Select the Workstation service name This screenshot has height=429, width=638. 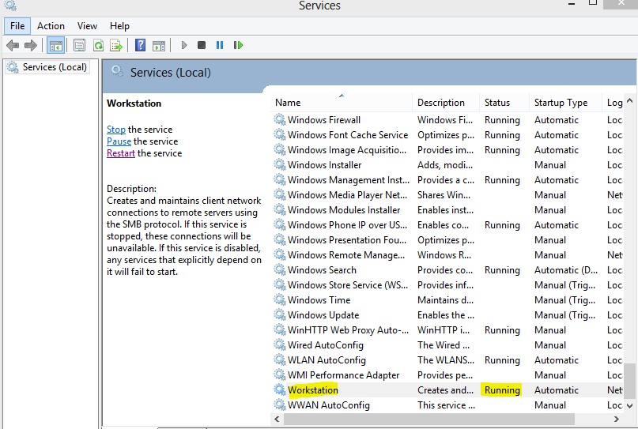click(312, 389)
